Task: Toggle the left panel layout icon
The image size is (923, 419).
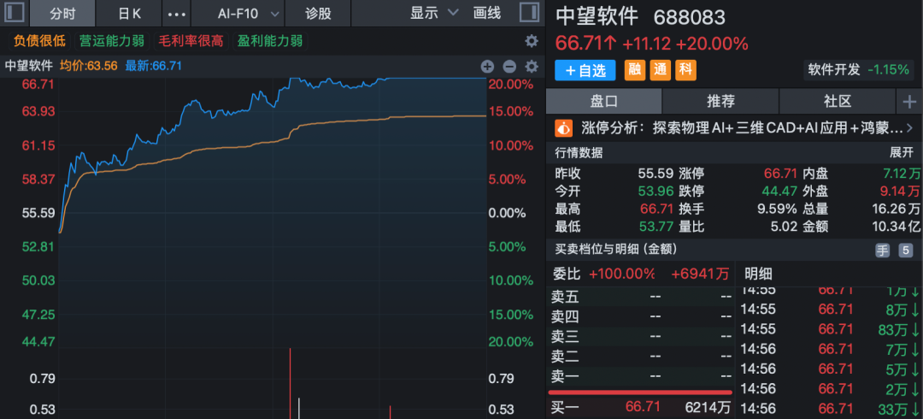Action: [15, 12]
